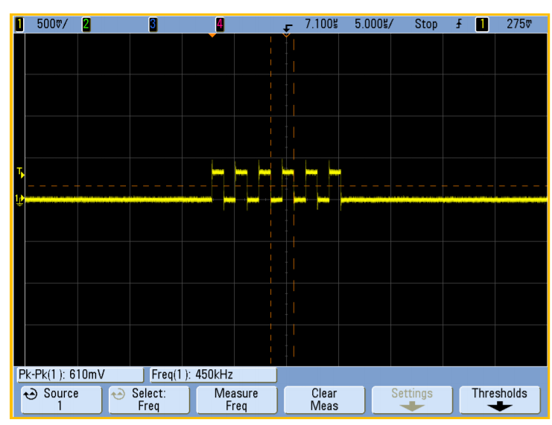Select channel 4 pink indicator
Viewport: 552px width, 425px height.
pos(219,24)
